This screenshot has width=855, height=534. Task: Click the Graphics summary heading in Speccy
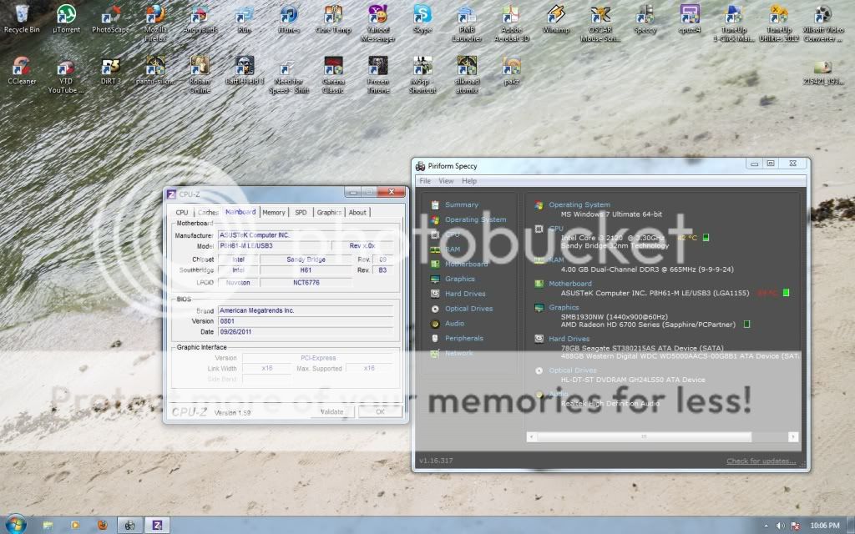[x=564, y=307]
